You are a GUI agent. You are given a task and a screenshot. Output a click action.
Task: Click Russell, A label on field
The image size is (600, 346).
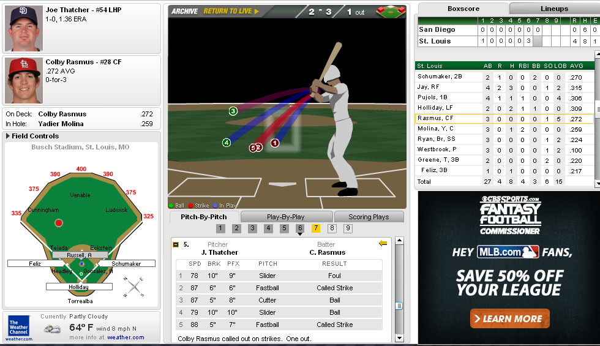coord(80,255)
